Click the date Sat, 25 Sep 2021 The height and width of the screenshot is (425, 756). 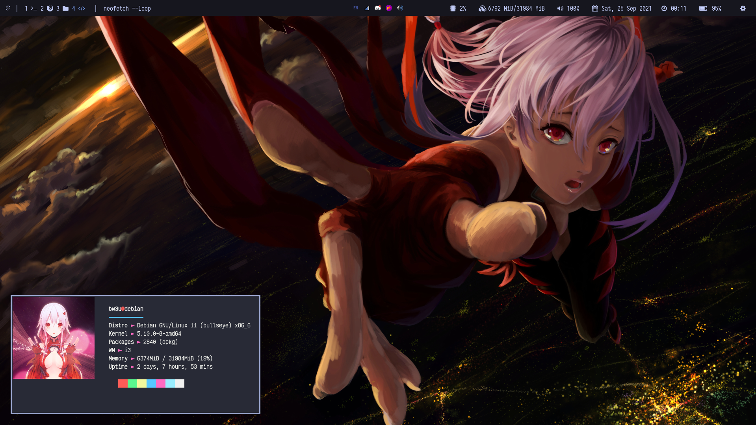626,8
